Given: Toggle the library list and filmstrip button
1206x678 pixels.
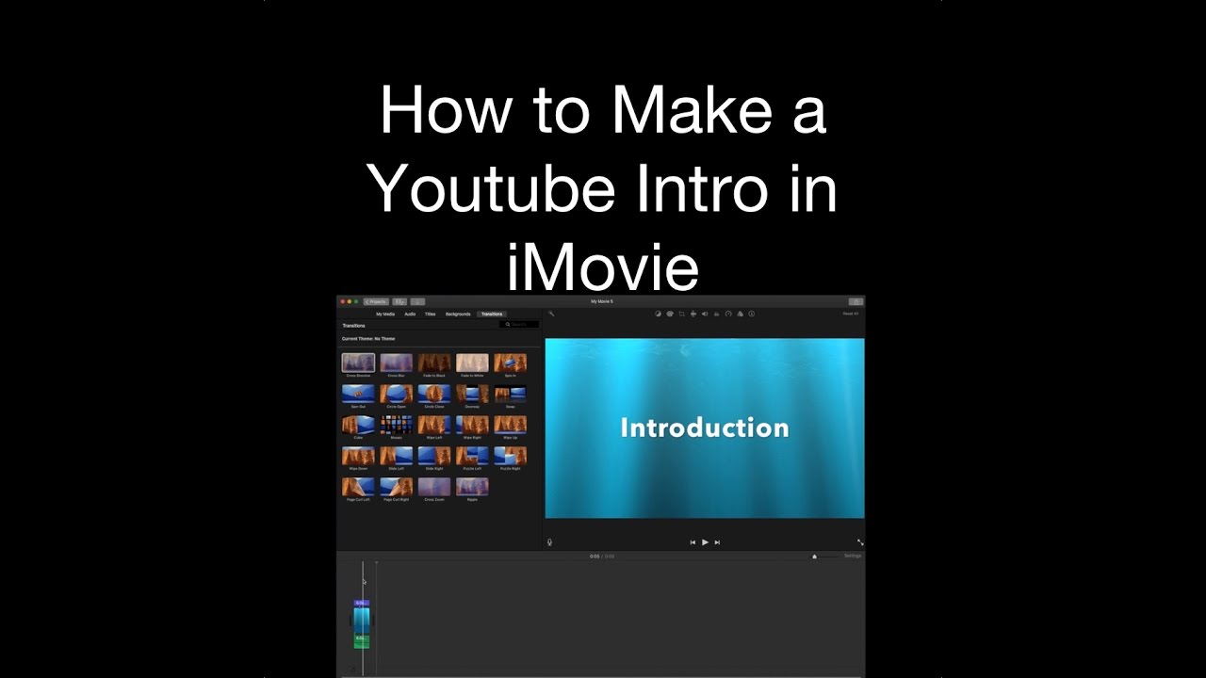Looking at the screenshot, I should (x=399, y=301).
